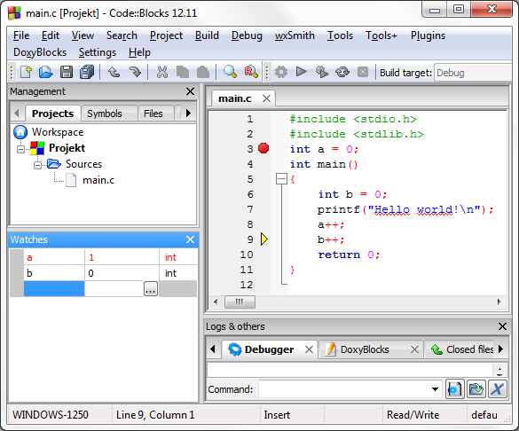This screenshot has height=431, width=519.
Task: Open Replace with the red R magnifier icon
Action: click(250, 72)
